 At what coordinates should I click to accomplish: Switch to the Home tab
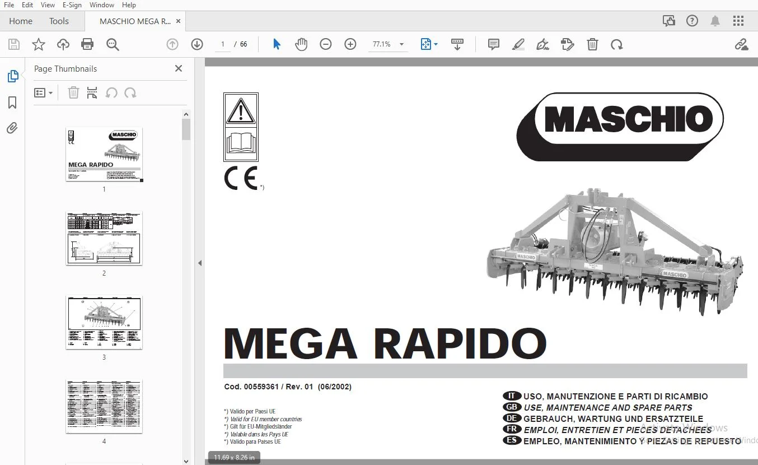21,21
